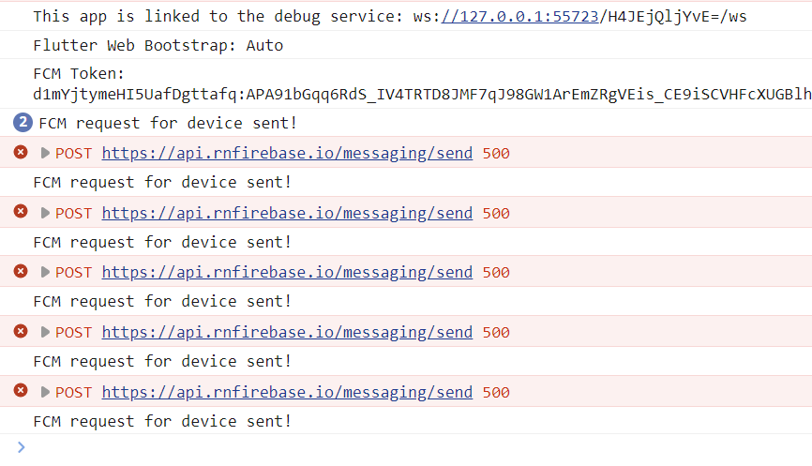Open the last rnfirebase messaging/send link
The image size is (812, 466).
tap(287, 393)
